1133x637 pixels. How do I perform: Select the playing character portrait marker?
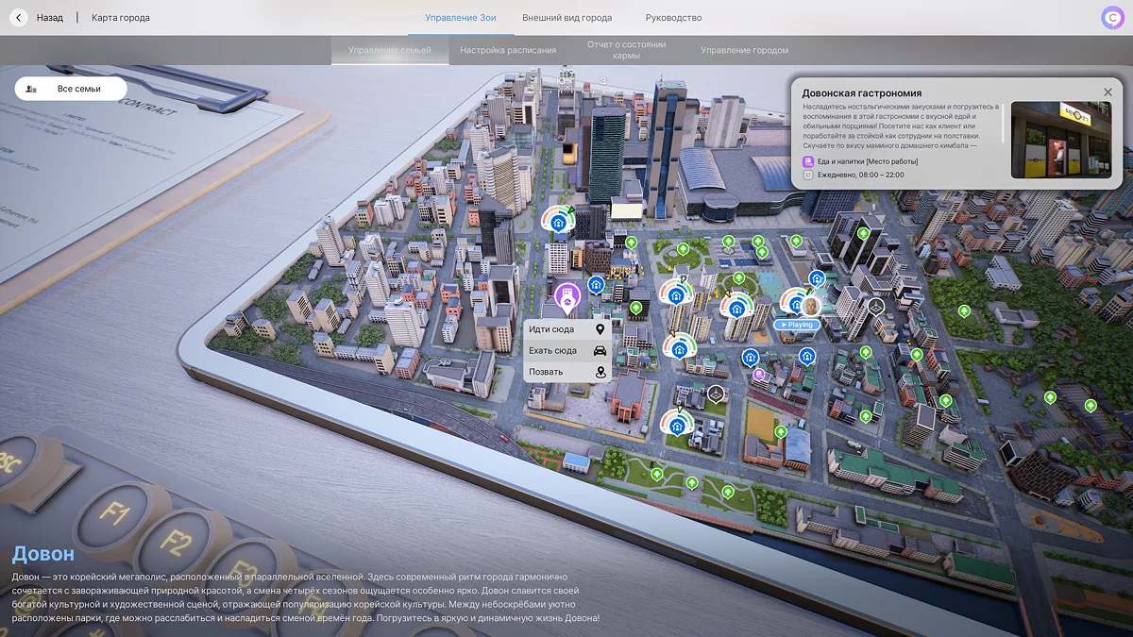point(810,305)
